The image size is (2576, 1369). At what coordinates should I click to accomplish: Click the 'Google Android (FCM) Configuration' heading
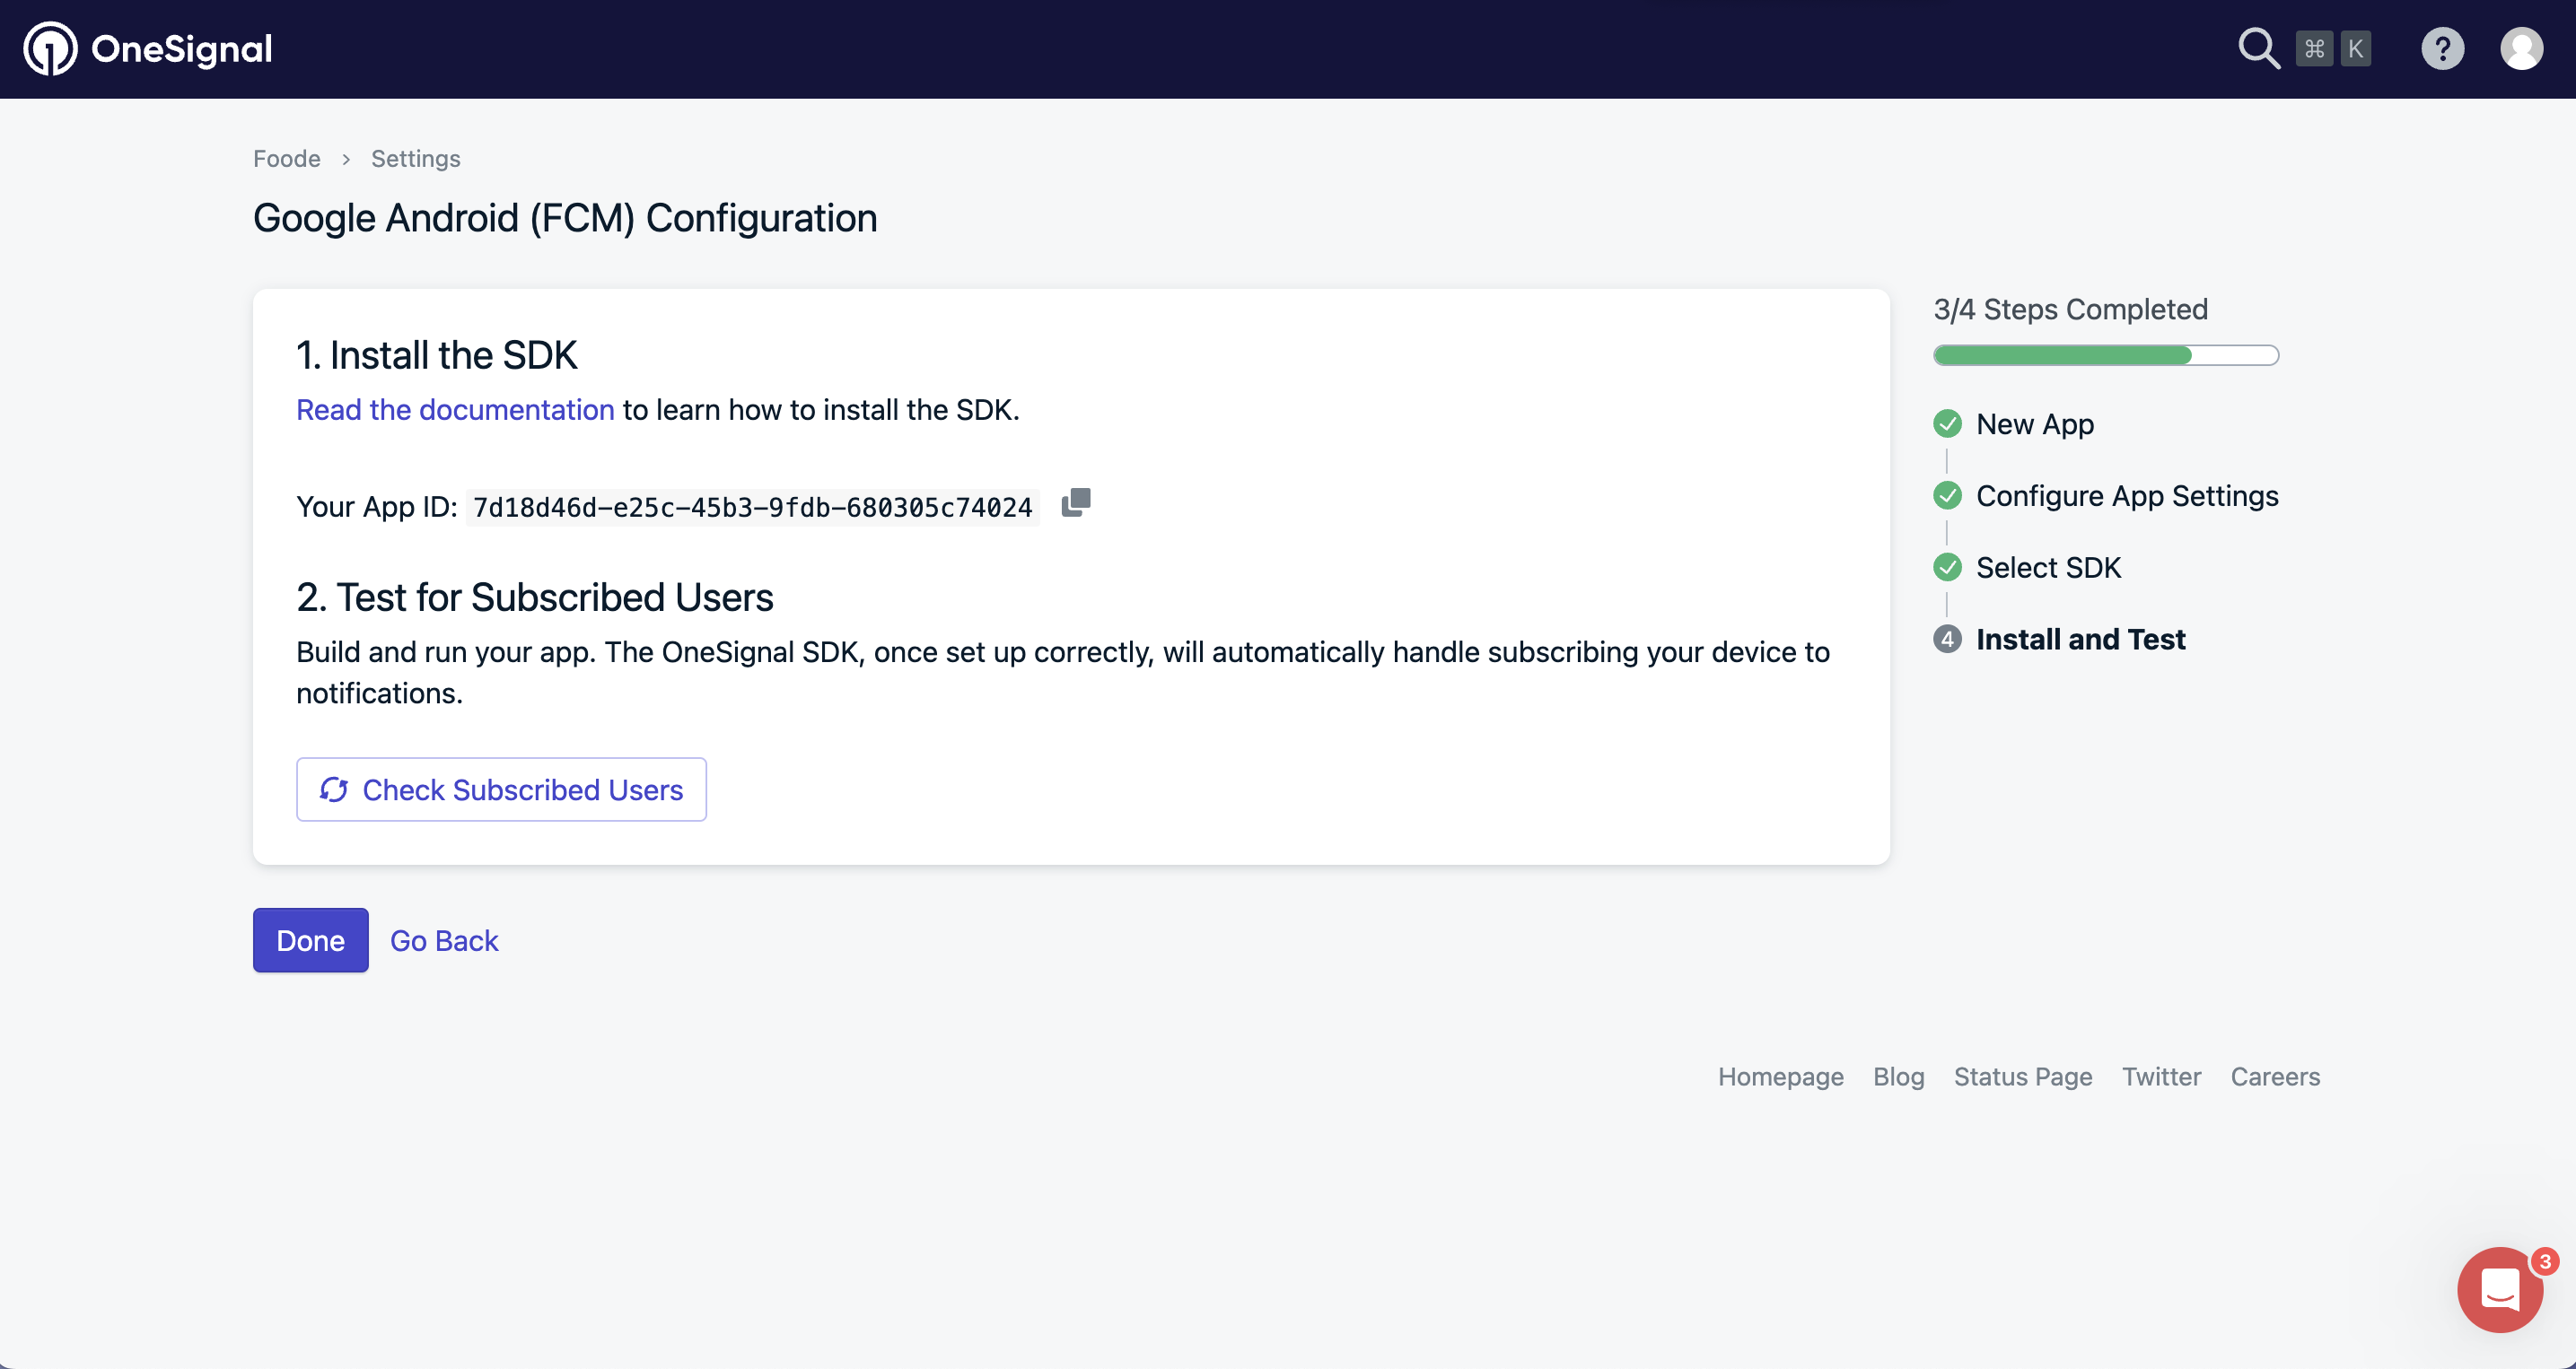565,219
